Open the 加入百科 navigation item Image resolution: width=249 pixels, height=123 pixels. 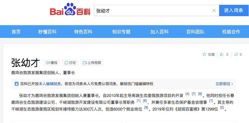159,32
